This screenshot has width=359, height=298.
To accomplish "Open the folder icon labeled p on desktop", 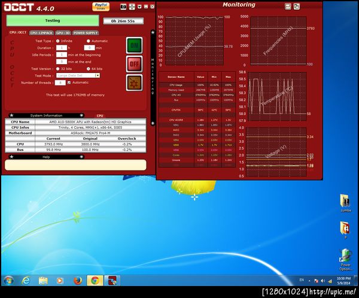I will pos(345,230).
